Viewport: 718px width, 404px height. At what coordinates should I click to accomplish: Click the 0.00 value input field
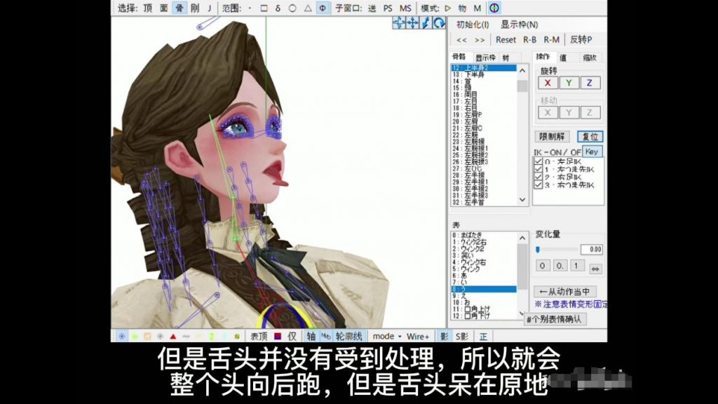(x=591, y=249)
